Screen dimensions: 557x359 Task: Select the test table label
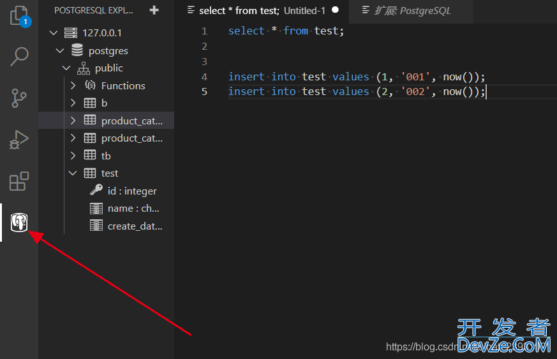tap(110, 173)
